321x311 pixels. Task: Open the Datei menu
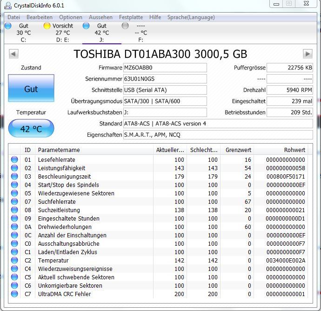click(x=13, y=17)
